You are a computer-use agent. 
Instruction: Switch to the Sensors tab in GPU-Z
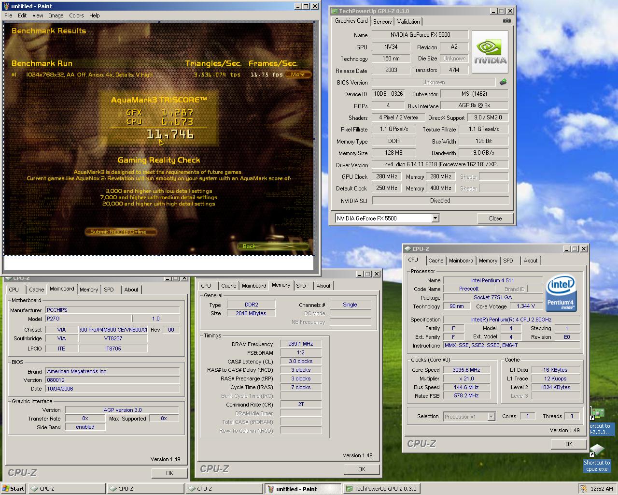[382, 22]
